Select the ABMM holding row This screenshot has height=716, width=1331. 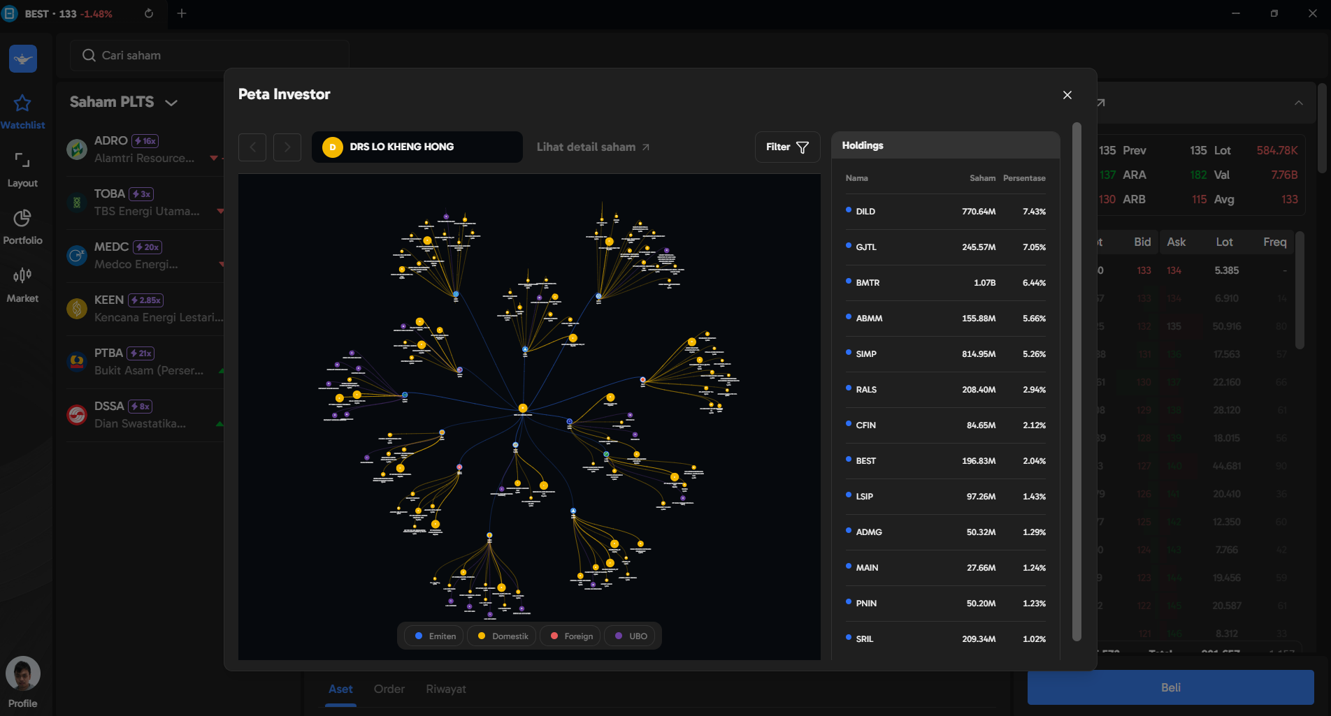click(x=945, y=319)
